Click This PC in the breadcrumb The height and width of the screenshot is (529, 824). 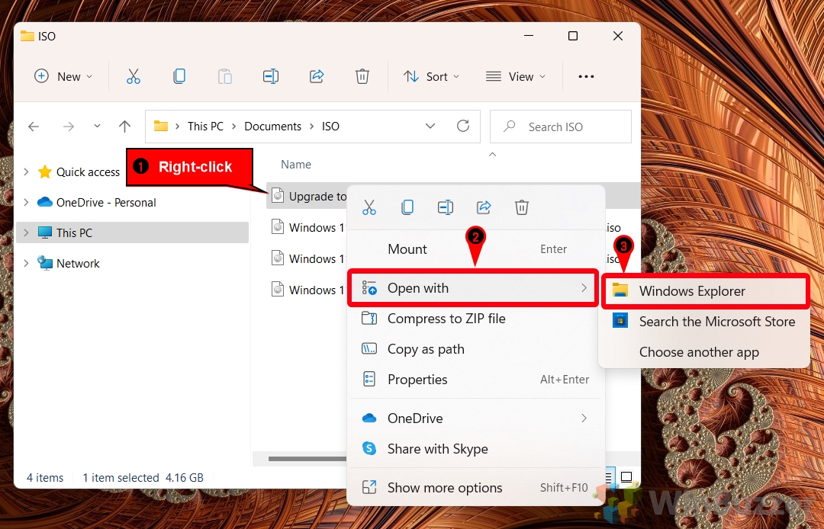click(205, 127)
